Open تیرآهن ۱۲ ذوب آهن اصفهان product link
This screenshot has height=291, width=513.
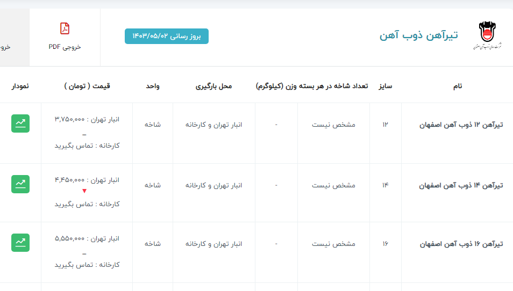[461, 125]
